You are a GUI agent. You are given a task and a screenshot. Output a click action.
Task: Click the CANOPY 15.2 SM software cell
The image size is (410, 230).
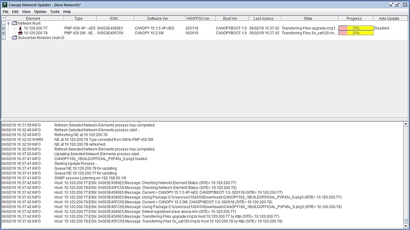click(149, 33)
